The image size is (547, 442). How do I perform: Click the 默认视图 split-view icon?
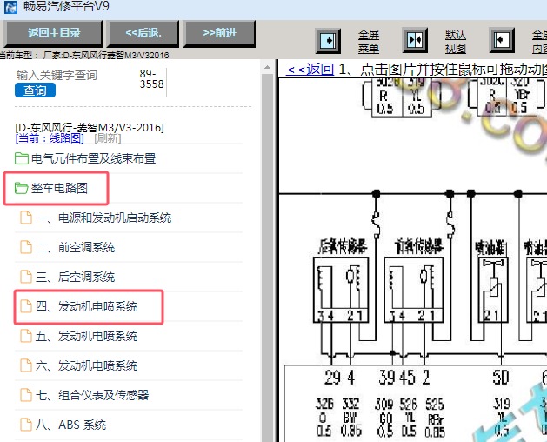tap(415, 41)
